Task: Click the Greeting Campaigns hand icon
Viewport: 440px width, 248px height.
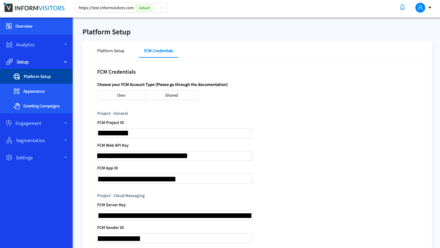Action: pos(17,106)
